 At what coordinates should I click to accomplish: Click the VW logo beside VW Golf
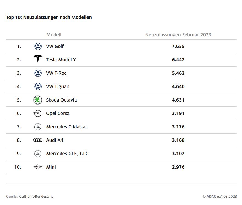click(38, 46)
